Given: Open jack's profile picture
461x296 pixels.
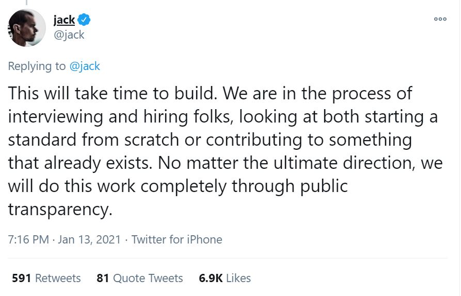Looking at the screenshot, I should 28,28.
